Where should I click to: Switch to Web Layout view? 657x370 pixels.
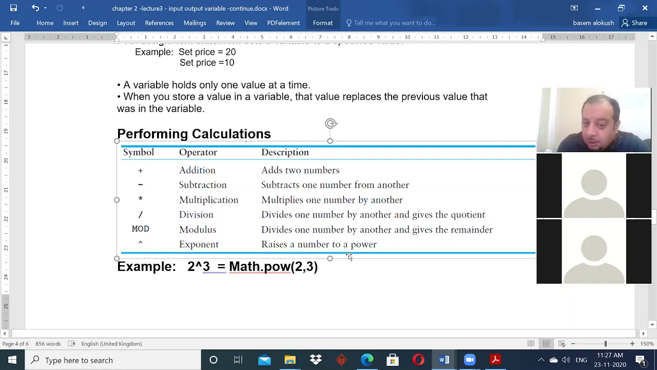tap(562, 344)
